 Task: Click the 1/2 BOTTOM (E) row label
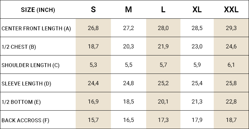point(21,102)
